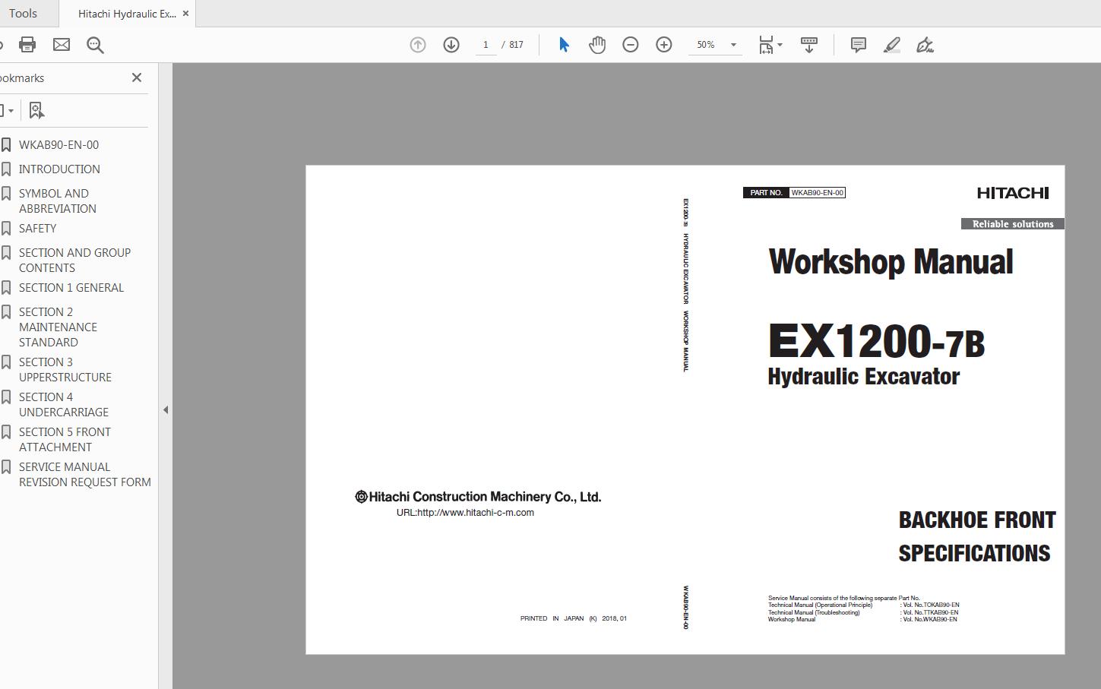Viewport: 1101px width, 689px height.
Task: Go to SECTION 5 FRONT ATTACHMENT bookmark
Action: click(65, 439)
